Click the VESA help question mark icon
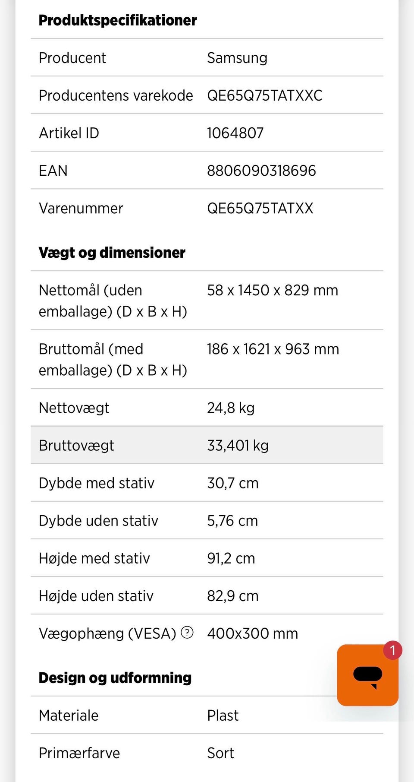The height and width of the screenshot is (782, 414). coord(187,633)
